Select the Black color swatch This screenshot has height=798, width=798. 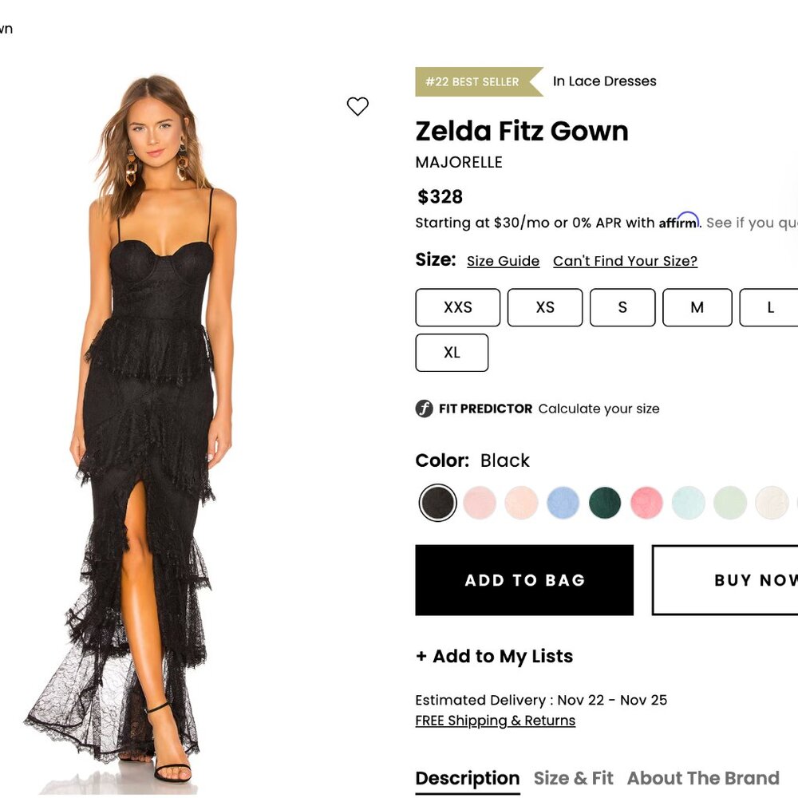click(437, 503)
